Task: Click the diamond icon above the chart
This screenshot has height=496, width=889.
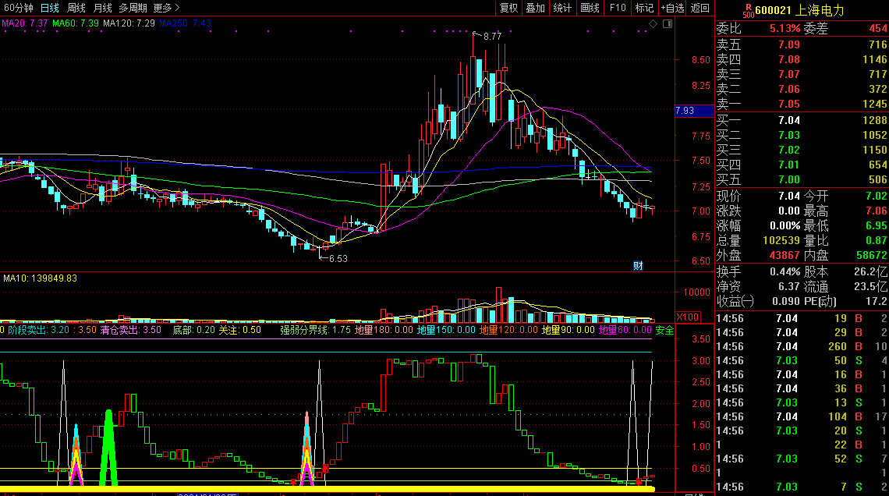Action: pos(653,24)
